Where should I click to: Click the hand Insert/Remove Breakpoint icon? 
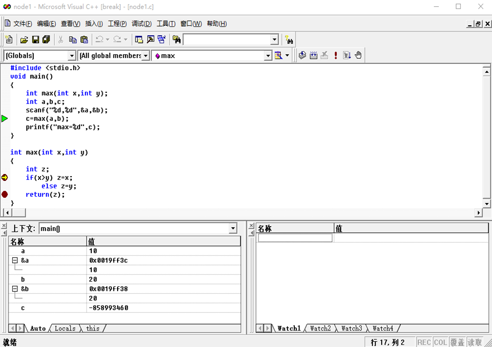pyautogui.click(x=358, y=55)
